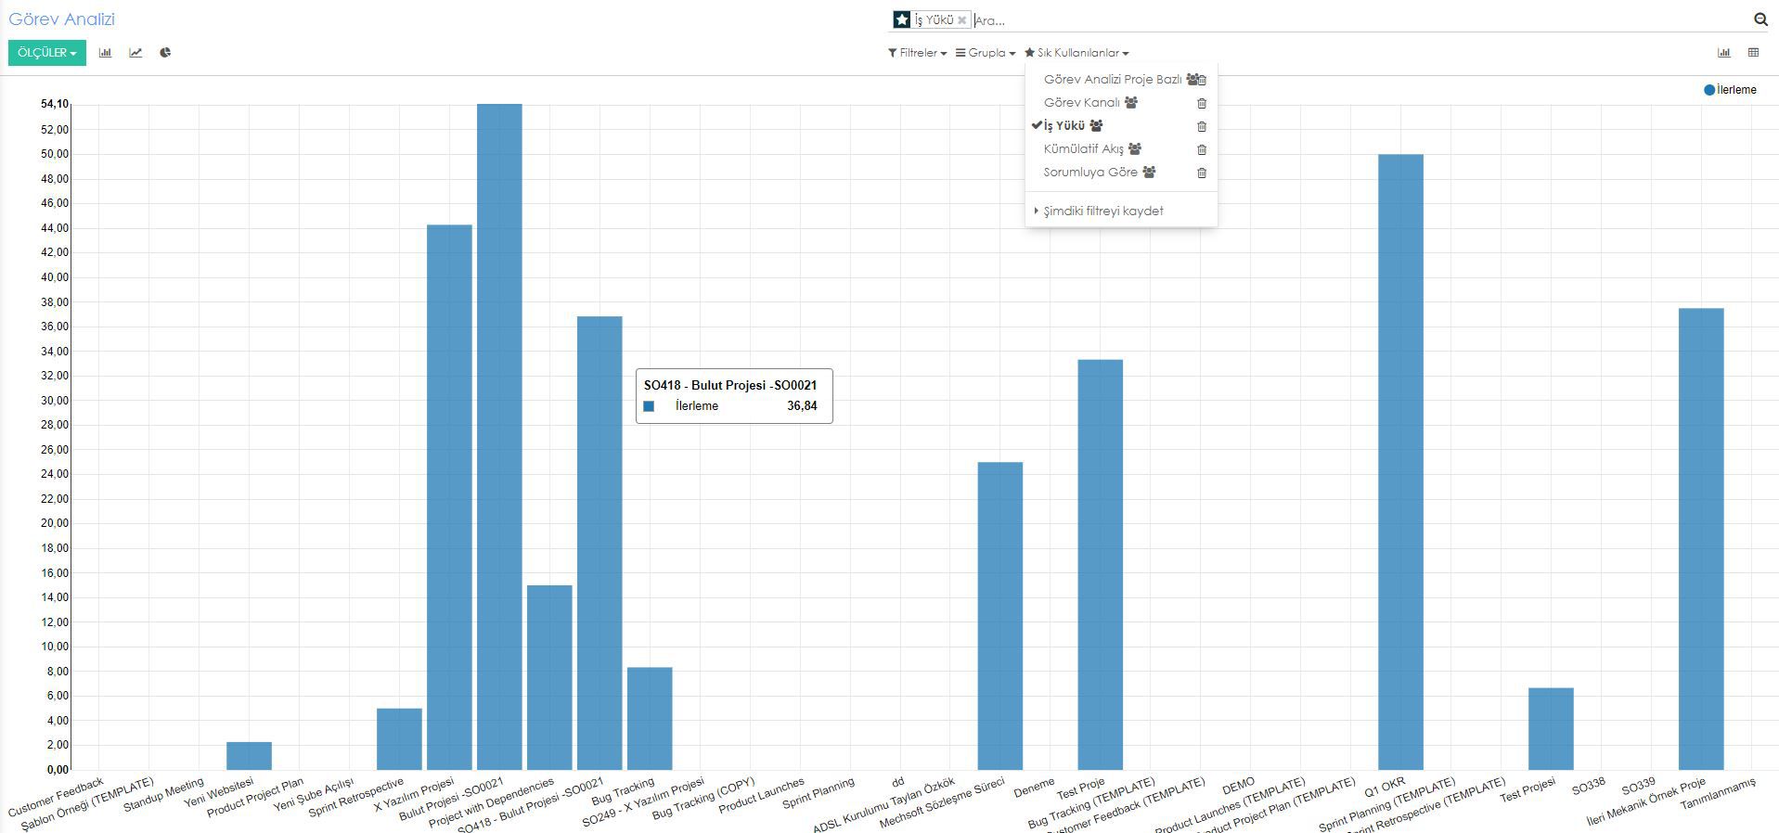
Task: Click the Deneme axis label
Action: tap(1034, 788)
